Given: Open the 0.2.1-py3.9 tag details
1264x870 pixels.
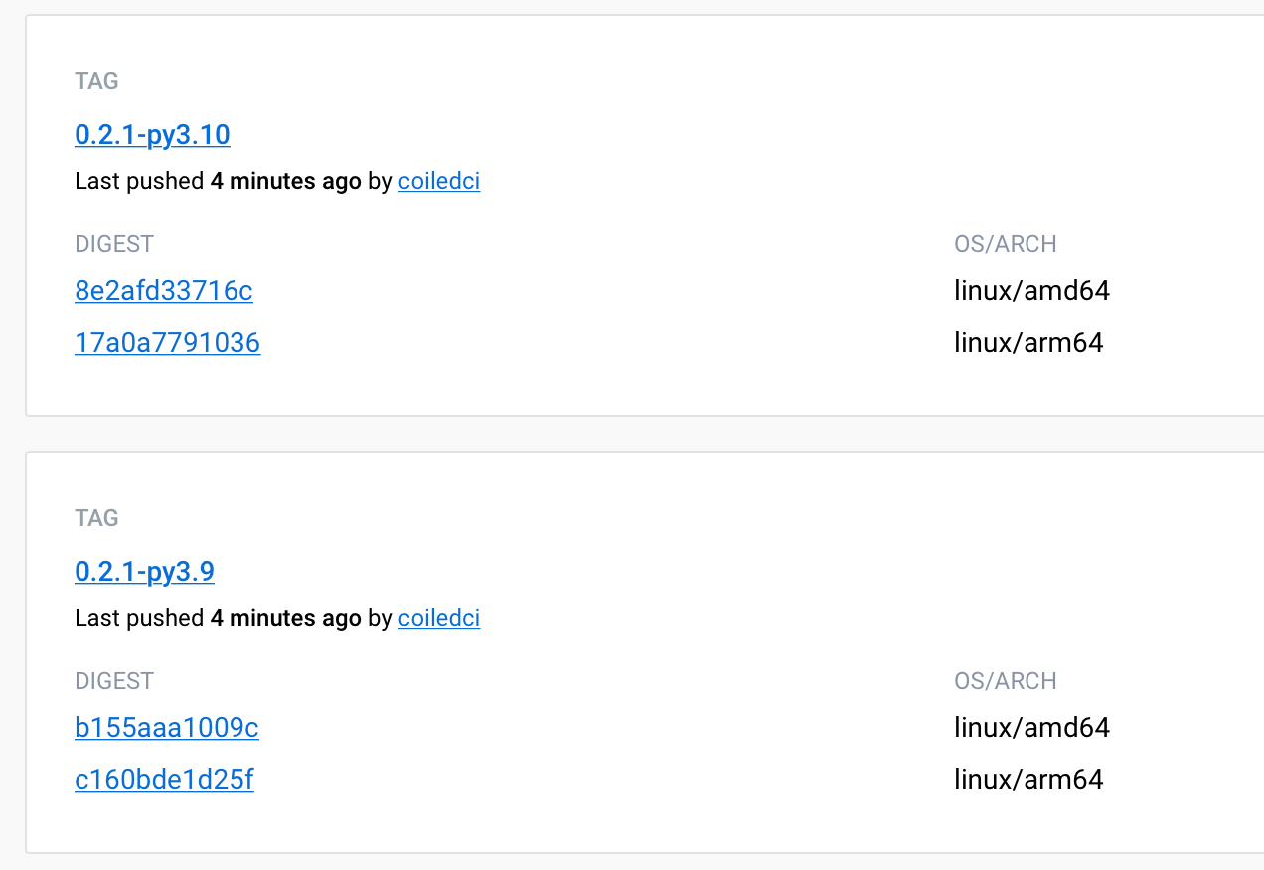Looking at the screenshot, I should coord(144,571).
